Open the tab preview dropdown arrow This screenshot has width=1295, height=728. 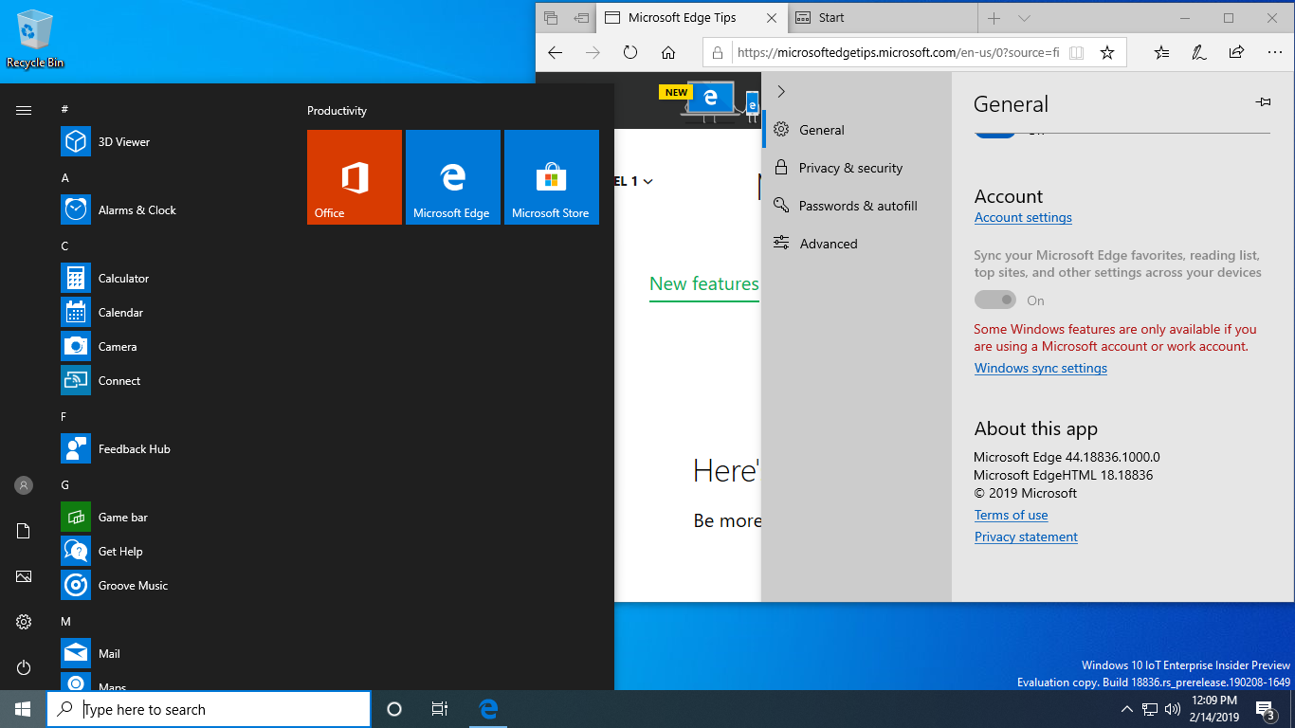[1024, 18]
